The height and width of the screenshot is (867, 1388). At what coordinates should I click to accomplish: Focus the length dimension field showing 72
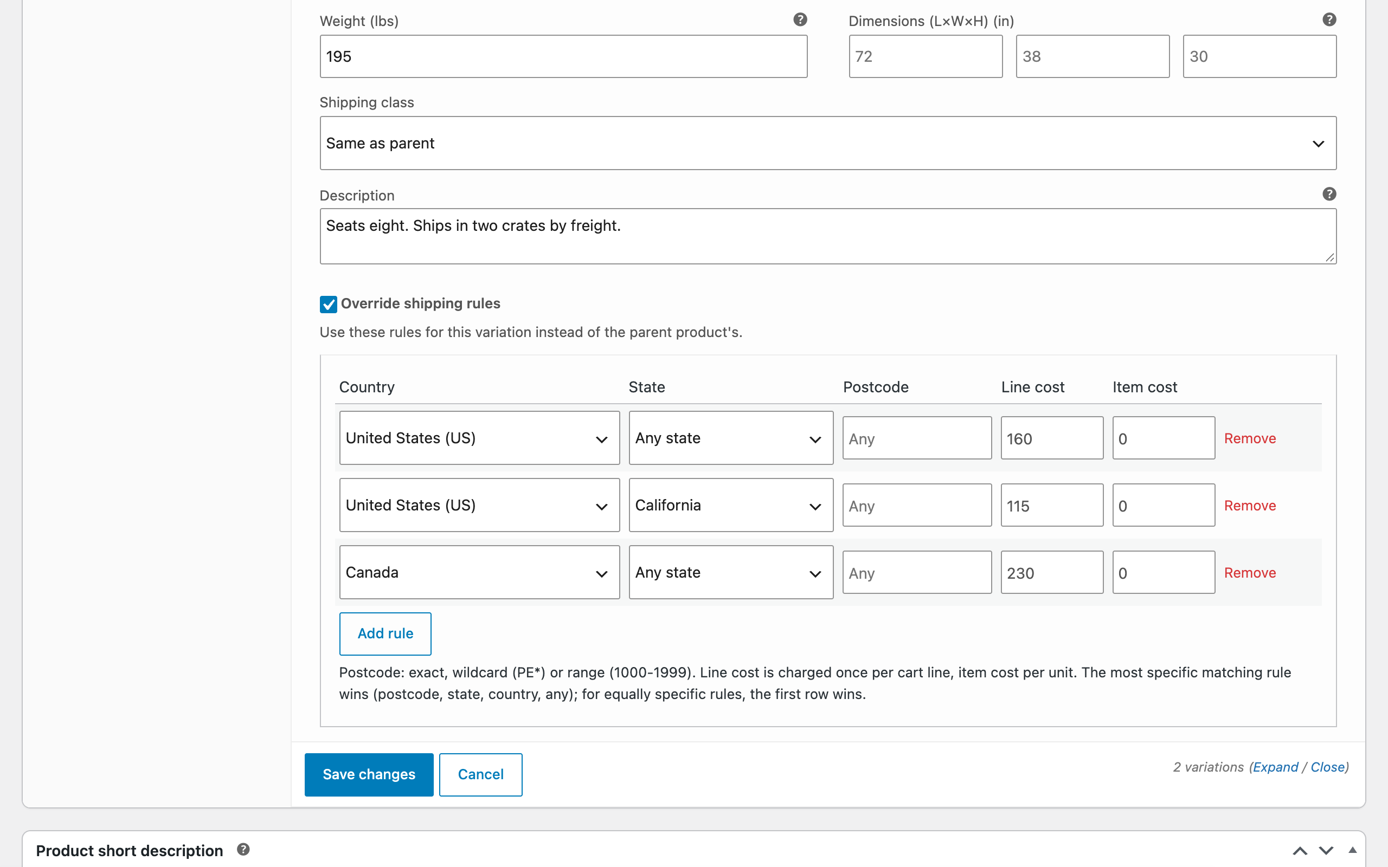(x=926, y=56)
